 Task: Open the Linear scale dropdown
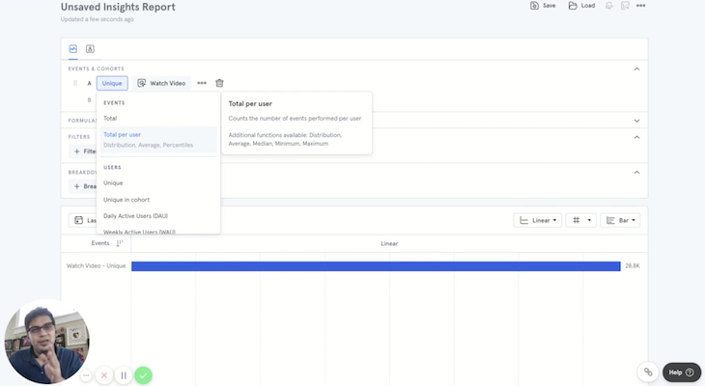point(538,220)
